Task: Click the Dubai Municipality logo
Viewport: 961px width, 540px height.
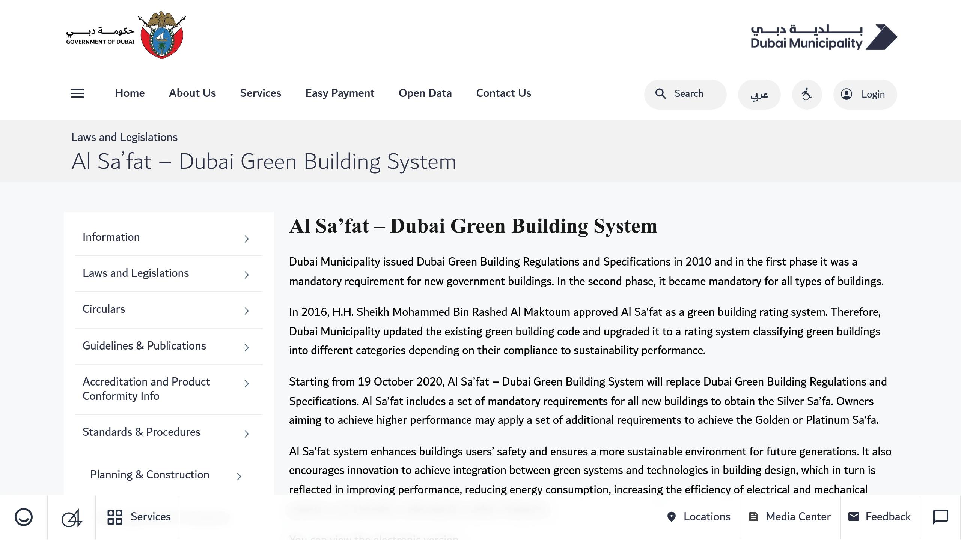Action: tap(824, 37)
